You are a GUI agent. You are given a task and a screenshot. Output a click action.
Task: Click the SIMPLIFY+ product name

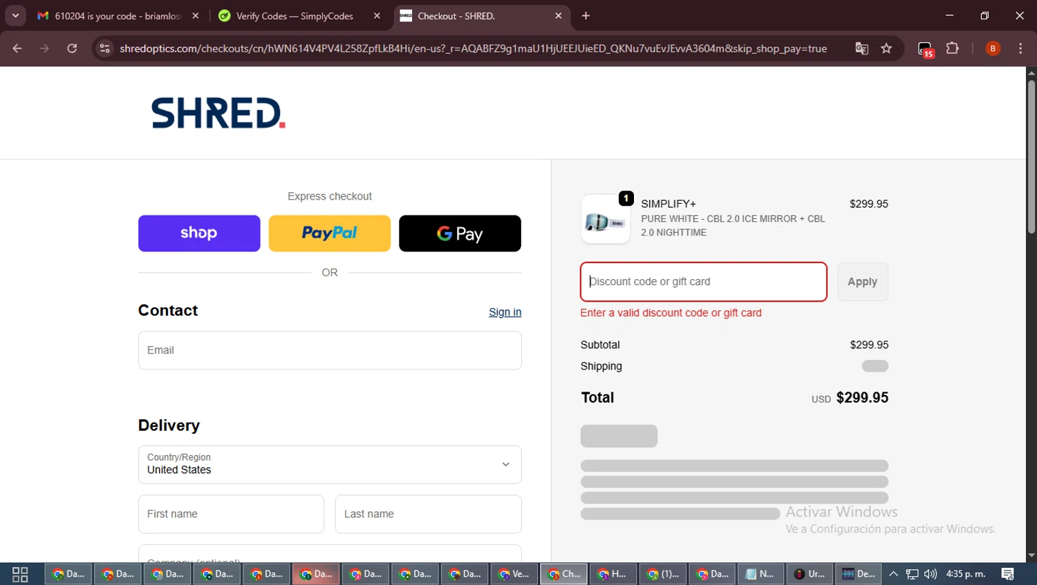[669, 204]
